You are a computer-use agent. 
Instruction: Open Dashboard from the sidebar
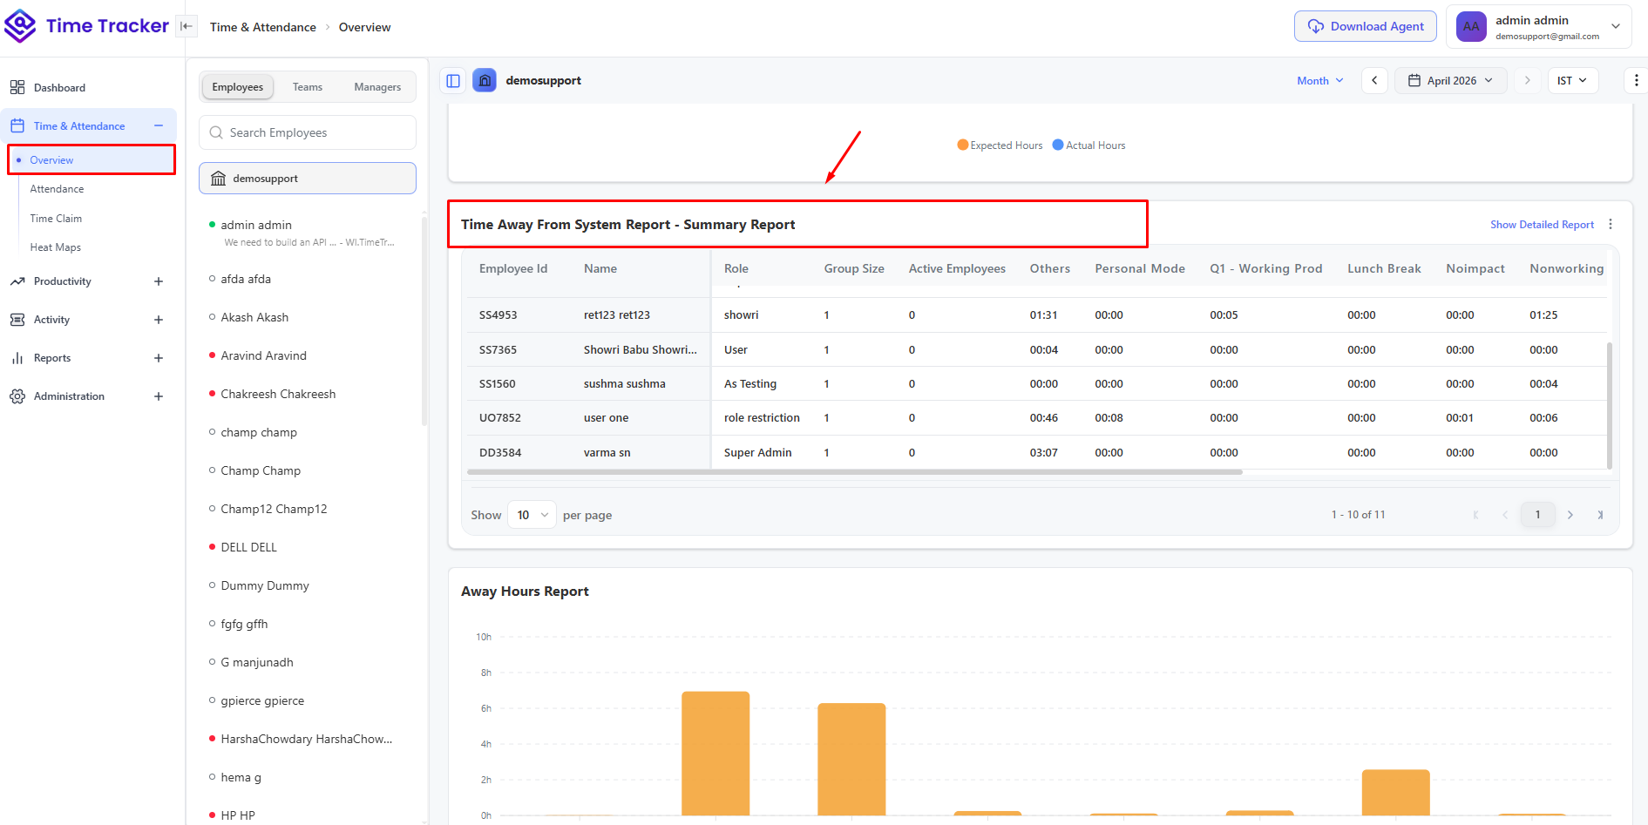coord(59,88)
